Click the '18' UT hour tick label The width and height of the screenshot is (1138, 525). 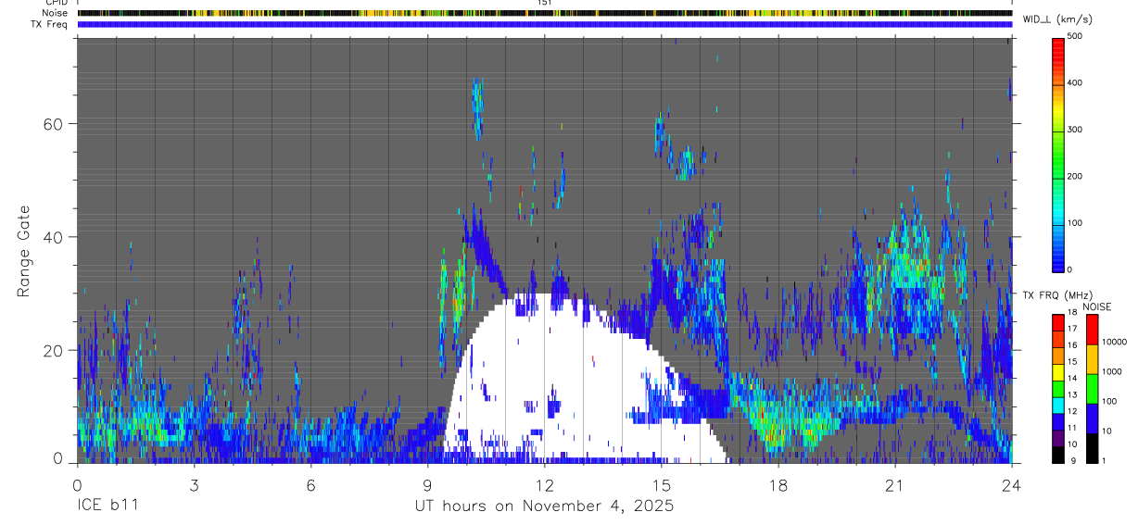778,485
